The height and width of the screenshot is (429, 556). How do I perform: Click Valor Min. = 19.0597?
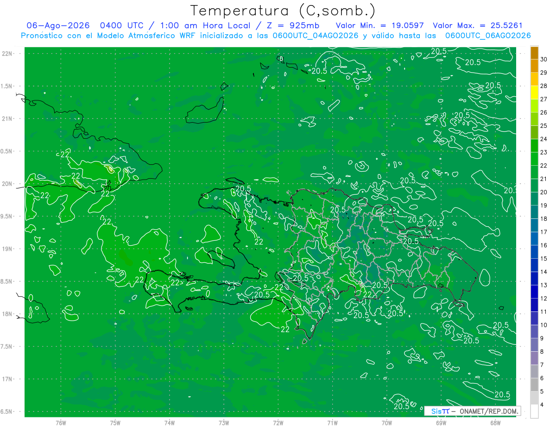tap(379, 25)
